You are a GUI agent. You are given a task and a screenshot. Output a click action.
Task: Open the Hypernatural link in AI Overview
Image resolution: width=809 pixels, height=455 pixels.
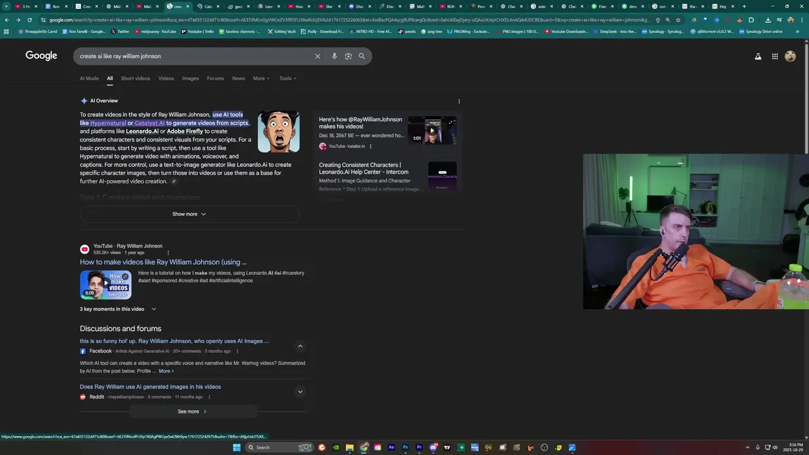pos(108,123)
